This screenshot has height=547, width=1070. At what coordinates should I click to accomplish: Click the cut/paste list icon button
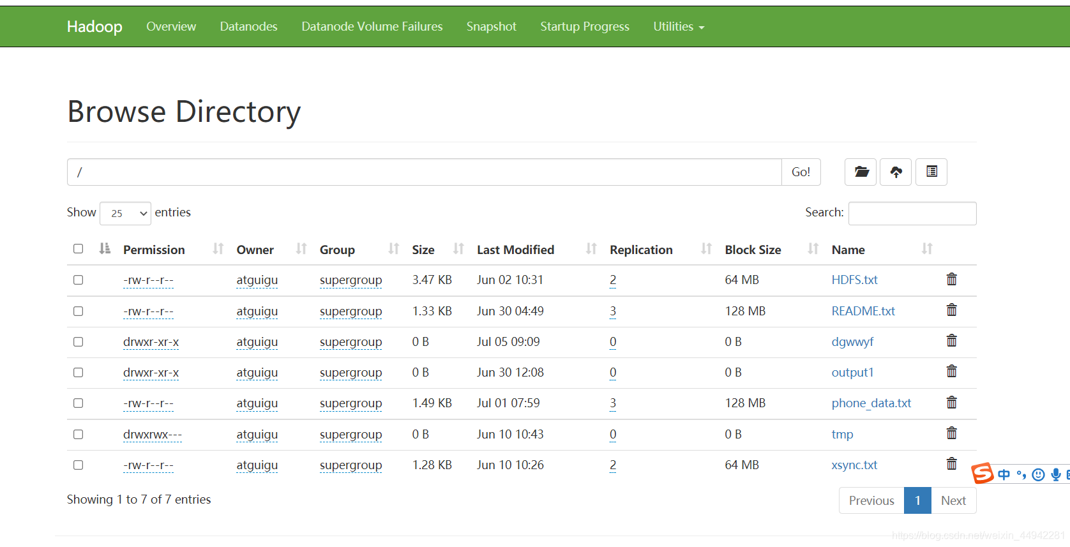(931, 172)
